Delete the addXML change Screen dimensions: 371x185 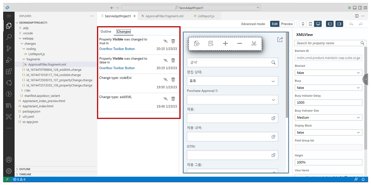pyautogui.click(x=173, y=99)
